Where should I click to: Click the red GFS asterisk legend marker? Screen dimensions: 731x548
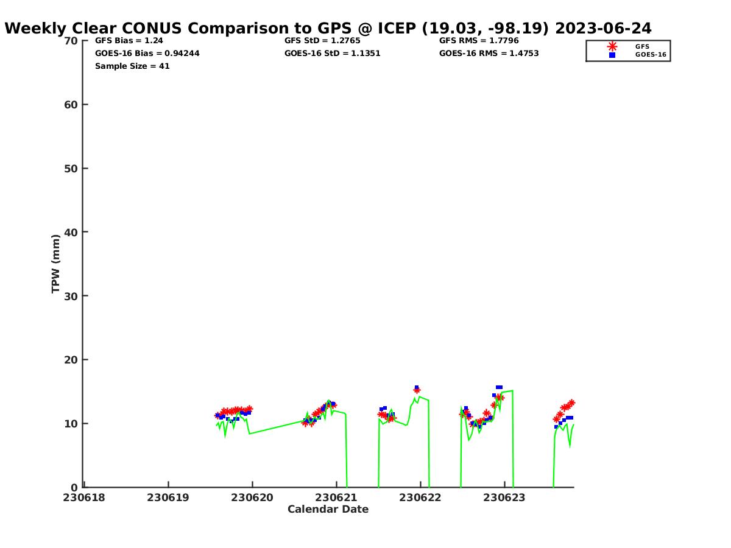click(612, 46)
